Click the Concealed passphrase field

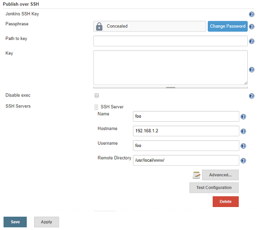point(149,26)
